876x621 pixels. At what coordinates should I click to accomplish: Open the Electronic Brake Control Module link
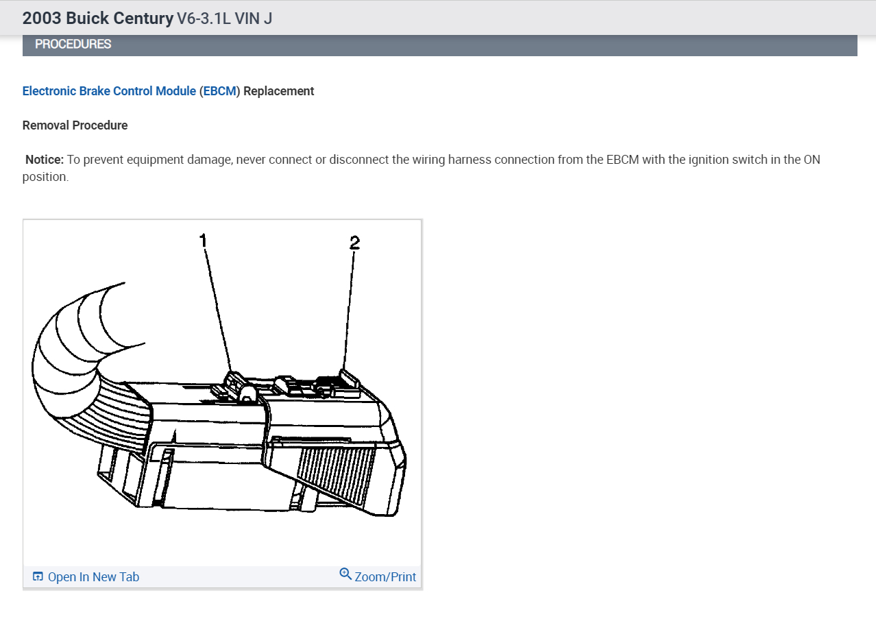pos(109,91)
